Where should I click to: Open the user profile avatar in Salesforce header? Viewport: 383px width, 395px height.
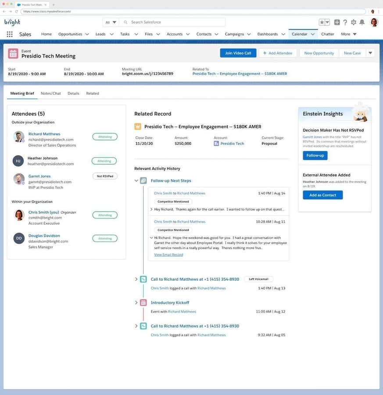pos(374,22)
